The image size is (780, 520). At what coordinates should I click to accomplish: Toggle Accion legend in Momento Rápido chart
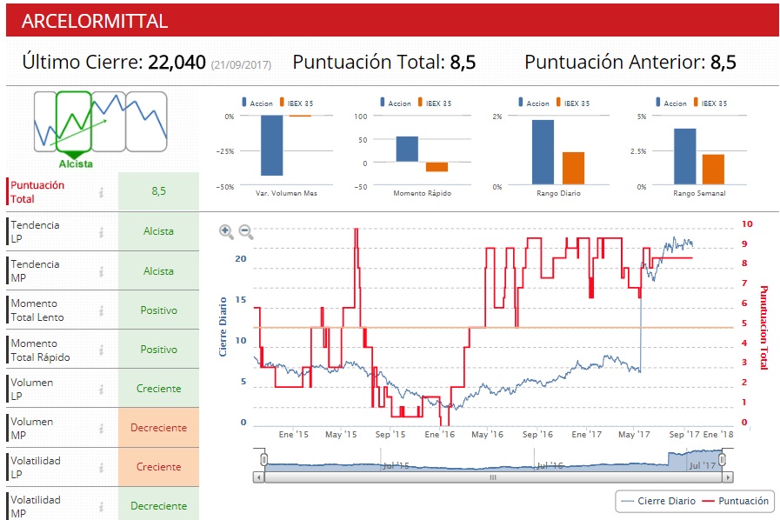coord(396,103)
